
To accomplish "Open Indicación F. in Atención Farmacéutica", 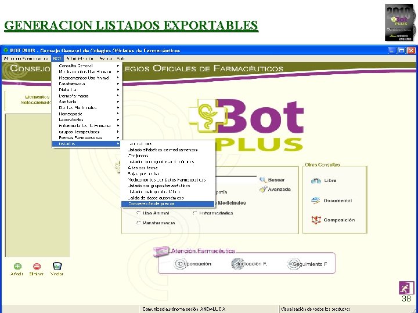I will coord(249,264).
